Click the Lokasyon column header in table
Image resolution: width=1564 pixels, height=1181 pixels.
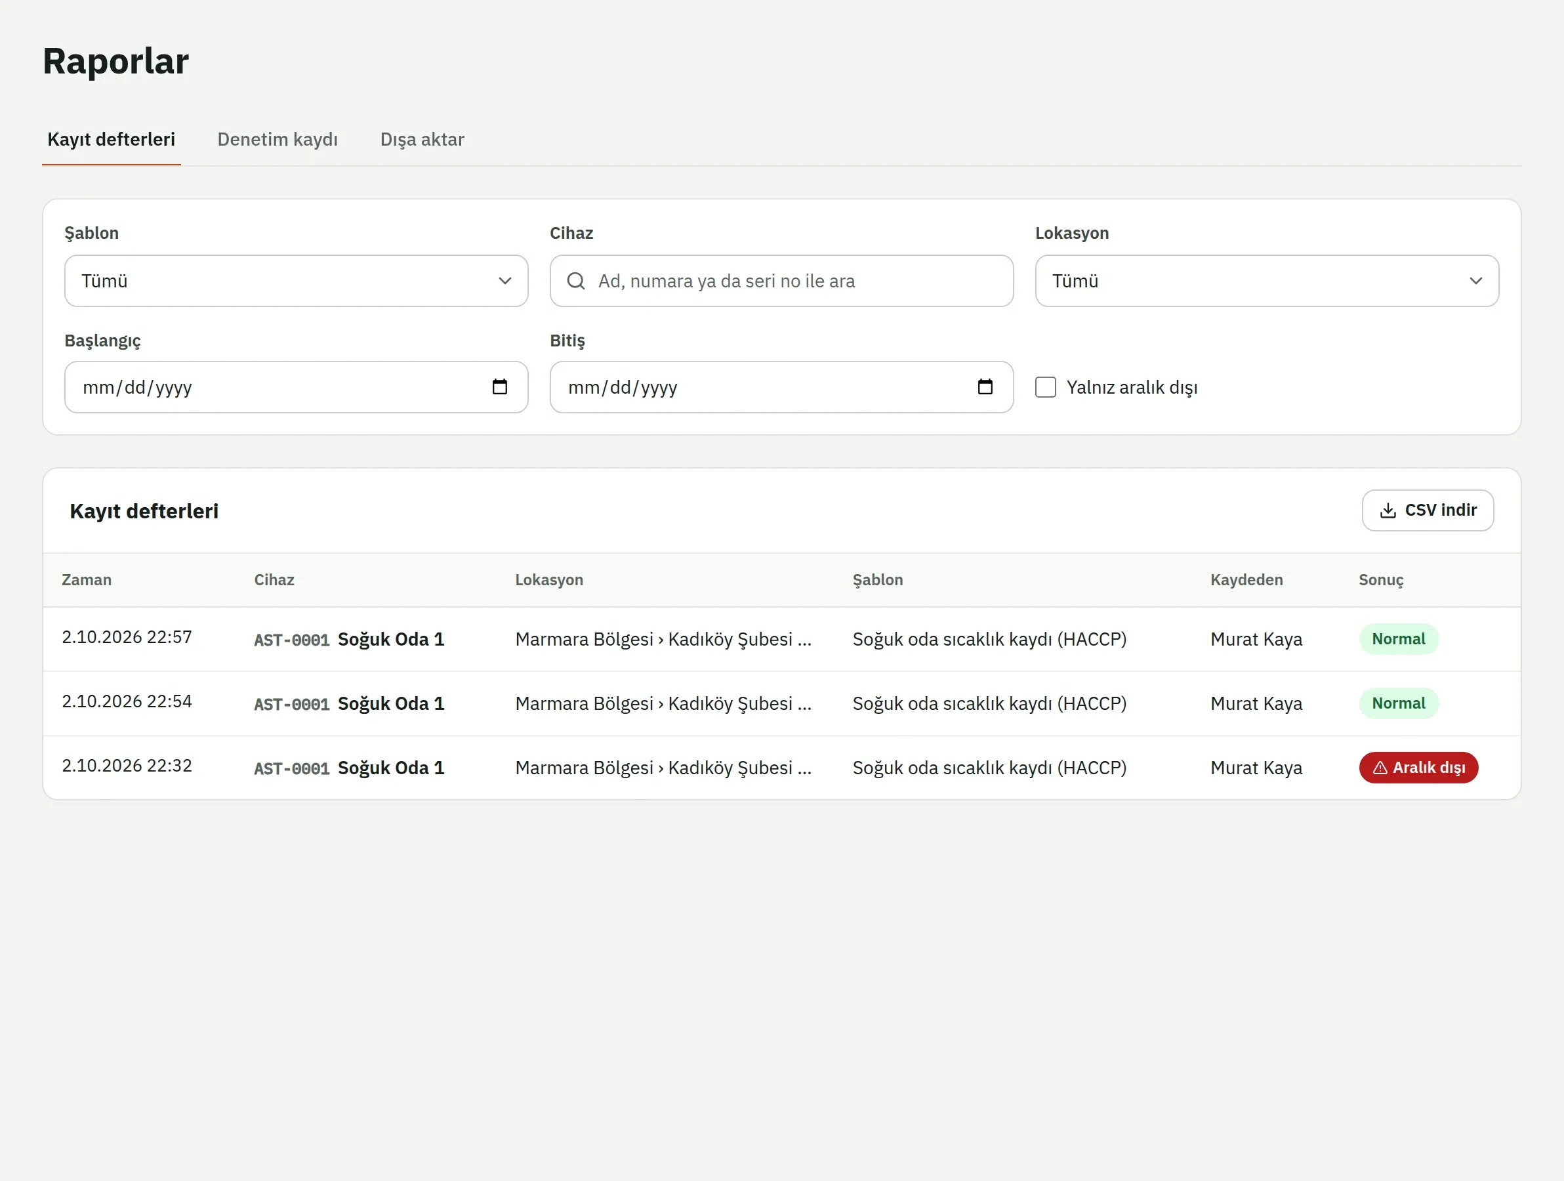pos(548,580)
